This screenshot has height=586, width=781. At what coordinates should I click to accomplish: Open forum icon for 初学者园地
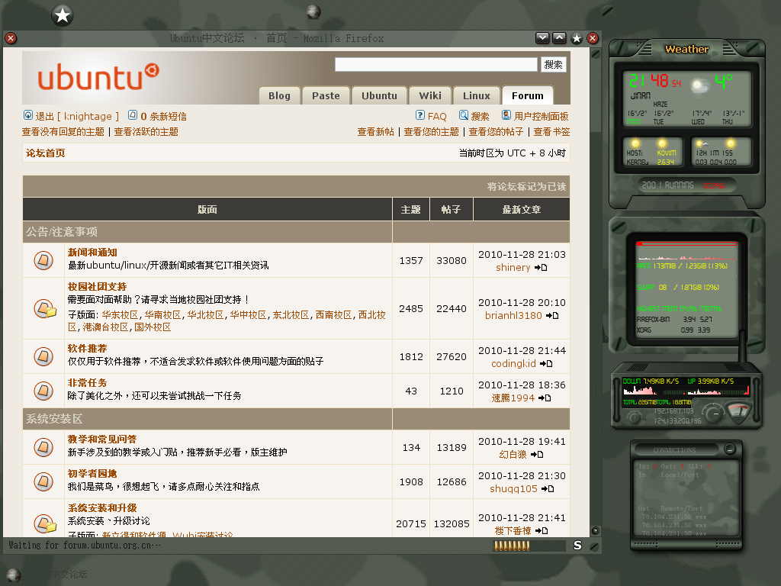pos(43,481)
